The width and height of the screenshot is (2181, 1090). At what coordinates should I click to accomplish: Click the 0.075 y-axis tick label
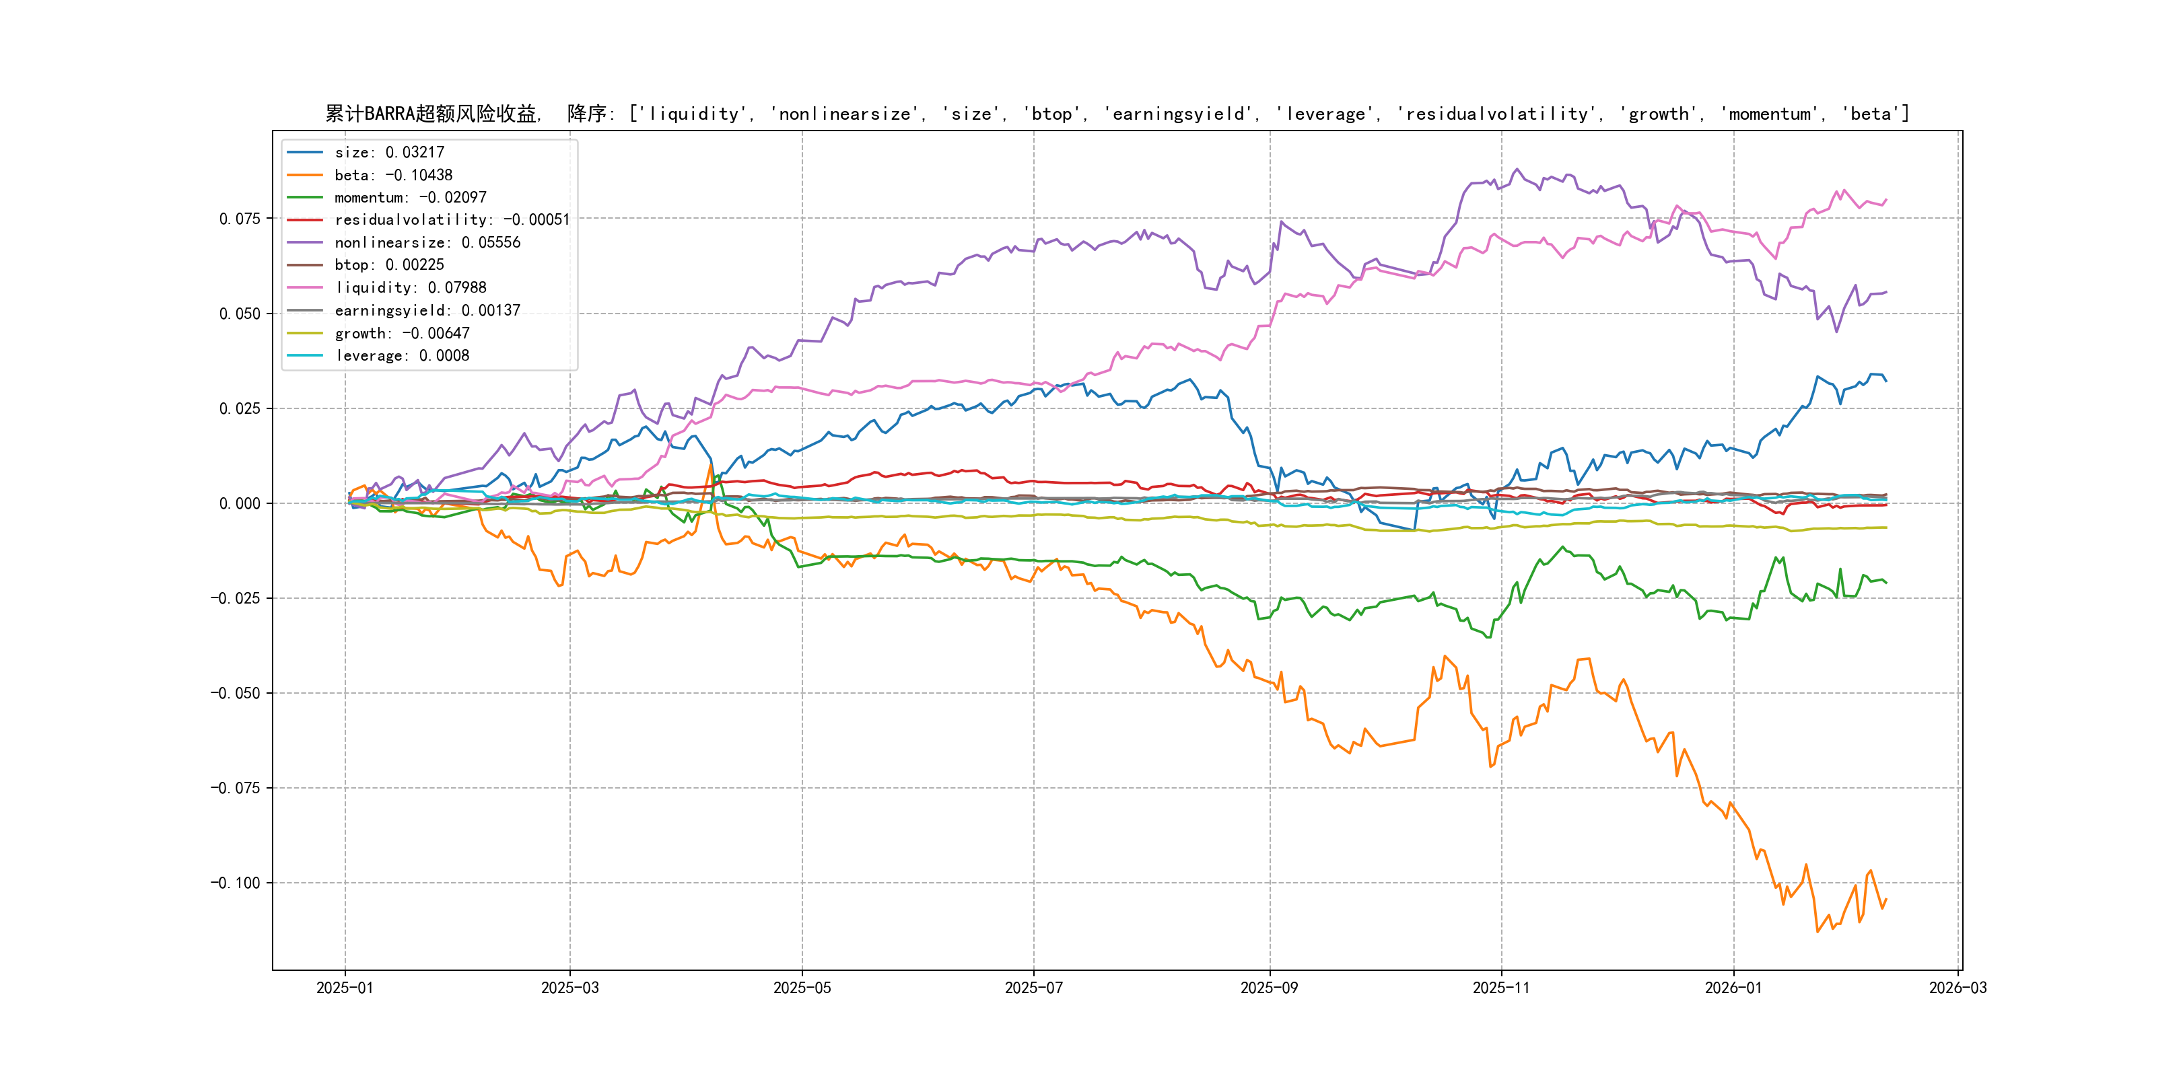[x=240, y=219]
